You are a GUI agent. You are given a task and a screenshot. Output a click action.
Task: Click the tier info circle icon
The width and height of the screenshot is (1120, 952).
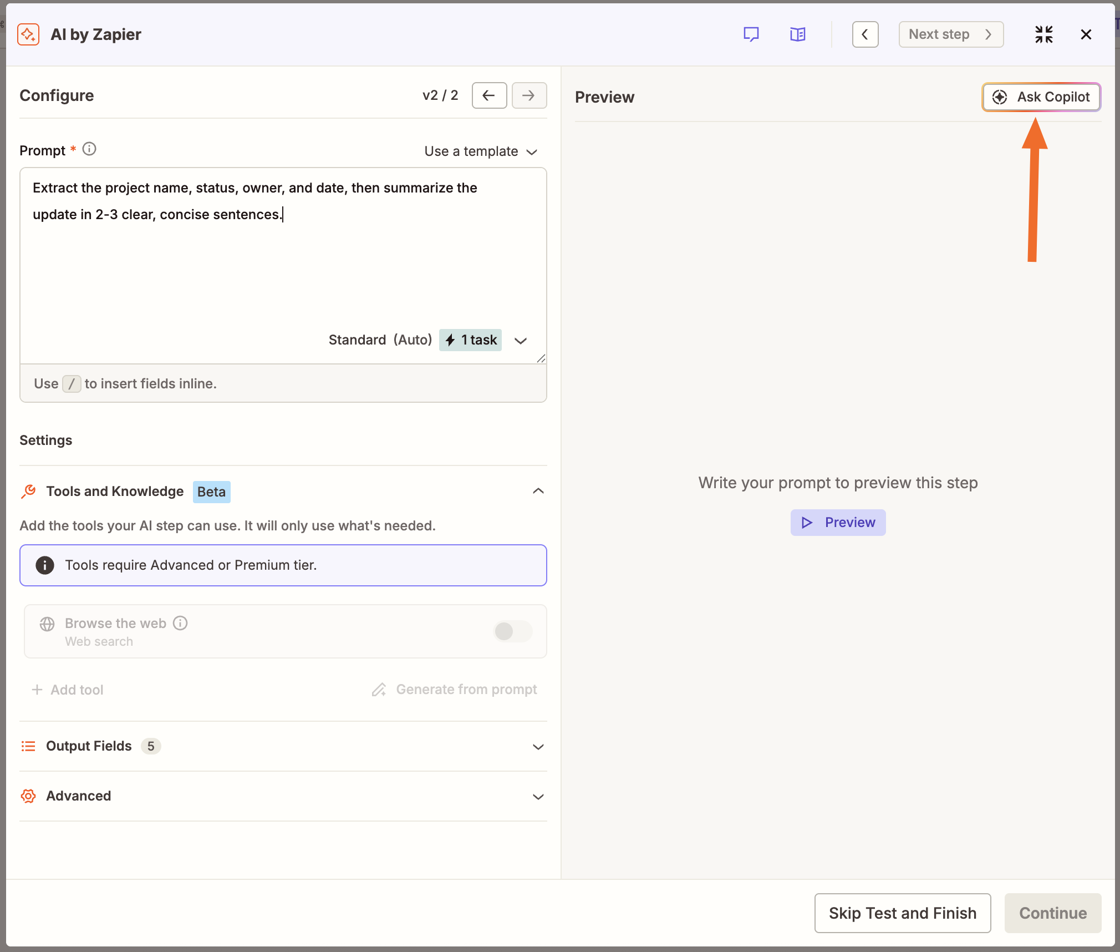[45, 565]
